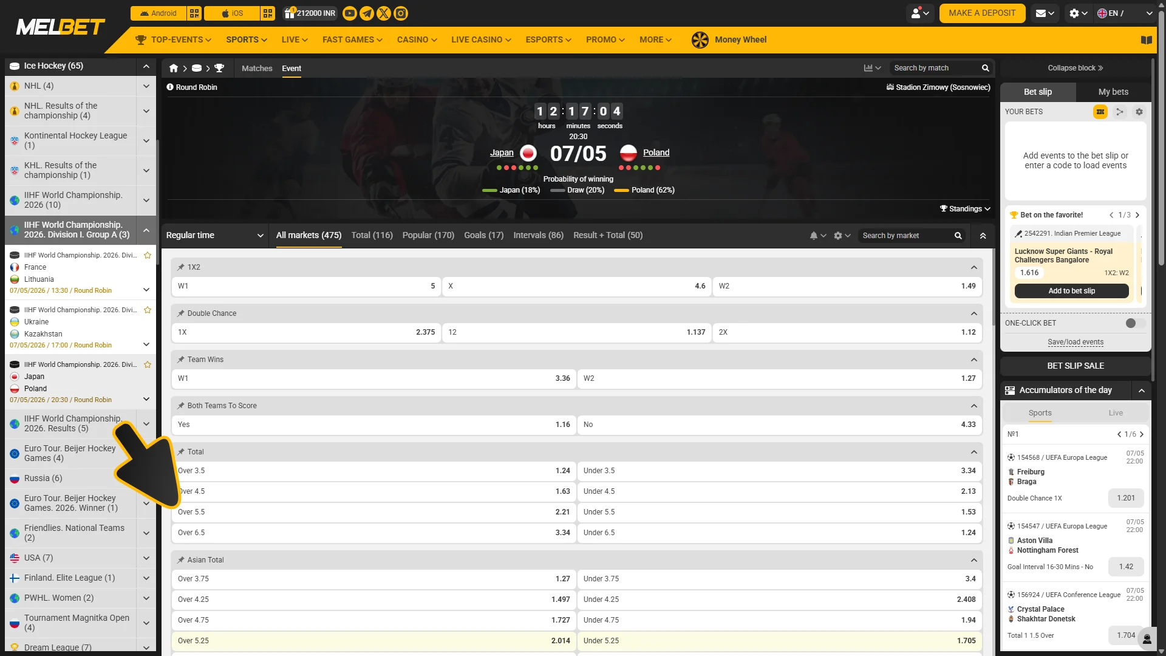Select Both Teams To Score No 4.33
The height and width of the screenshot is (656, 1166).
pos(779,425)
